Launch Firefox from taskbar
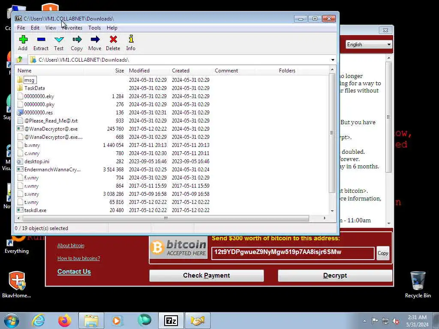439x329 pixels. click(65, 320)
